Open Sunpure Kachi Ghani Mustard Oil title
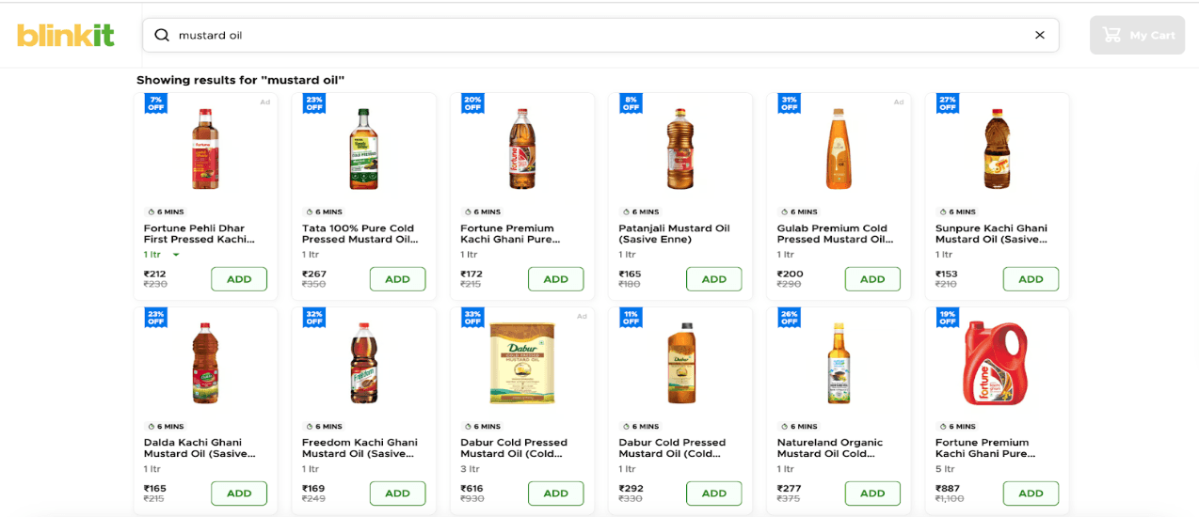The height and width of the screenshot is (517, 1199). click(x=991, y=234)
